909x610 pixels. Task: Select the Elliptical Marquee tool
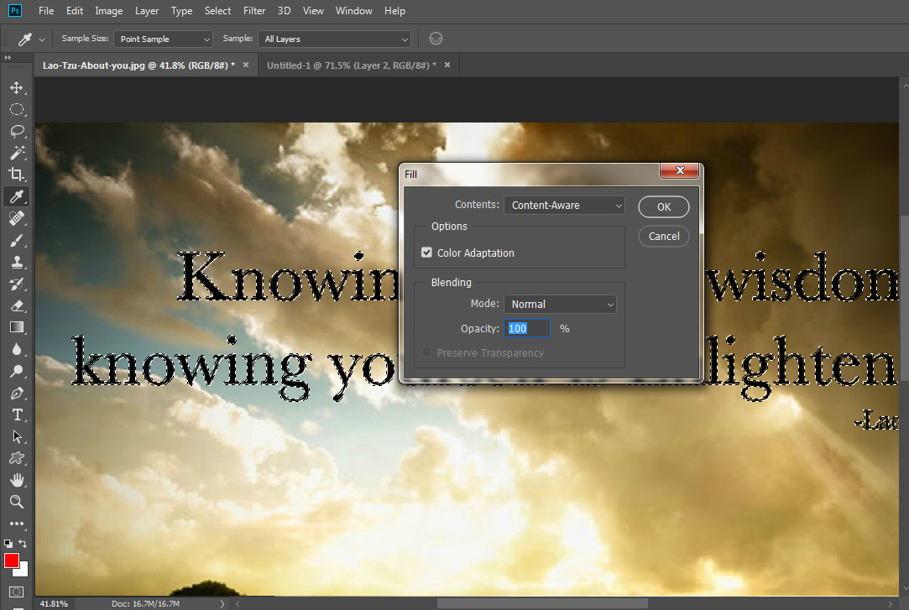[17, 109]
